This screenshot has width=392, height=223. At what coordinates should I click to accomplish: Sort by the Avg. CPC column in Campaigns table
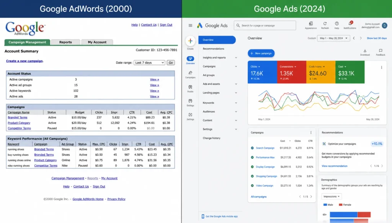coord(166,112)
